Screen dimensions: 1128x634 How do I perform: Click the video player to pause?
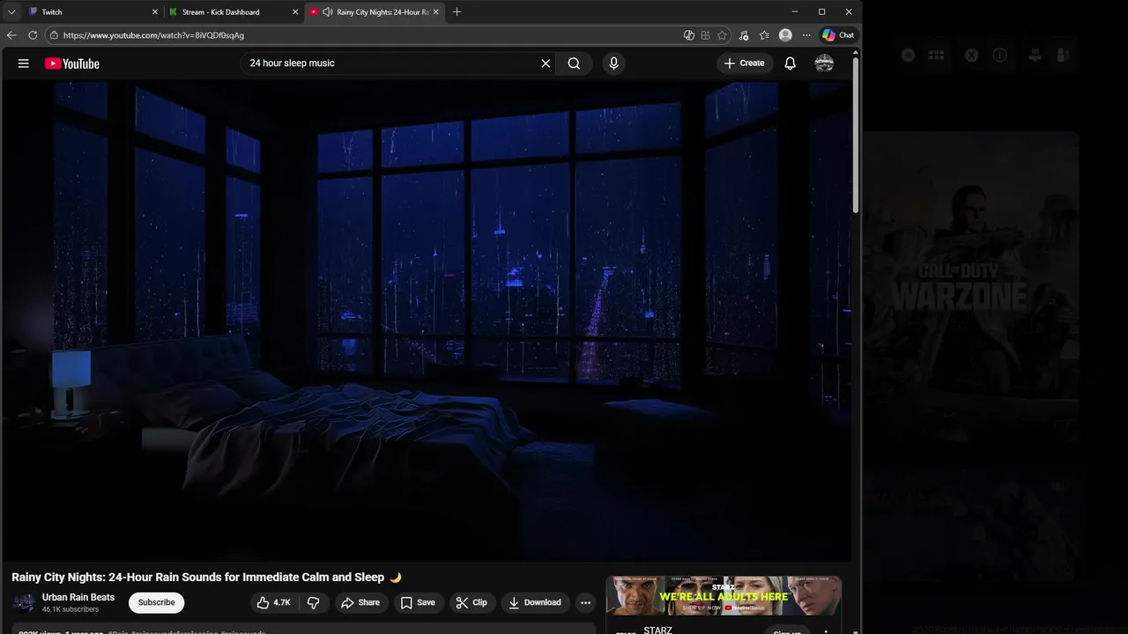[427, 321]
